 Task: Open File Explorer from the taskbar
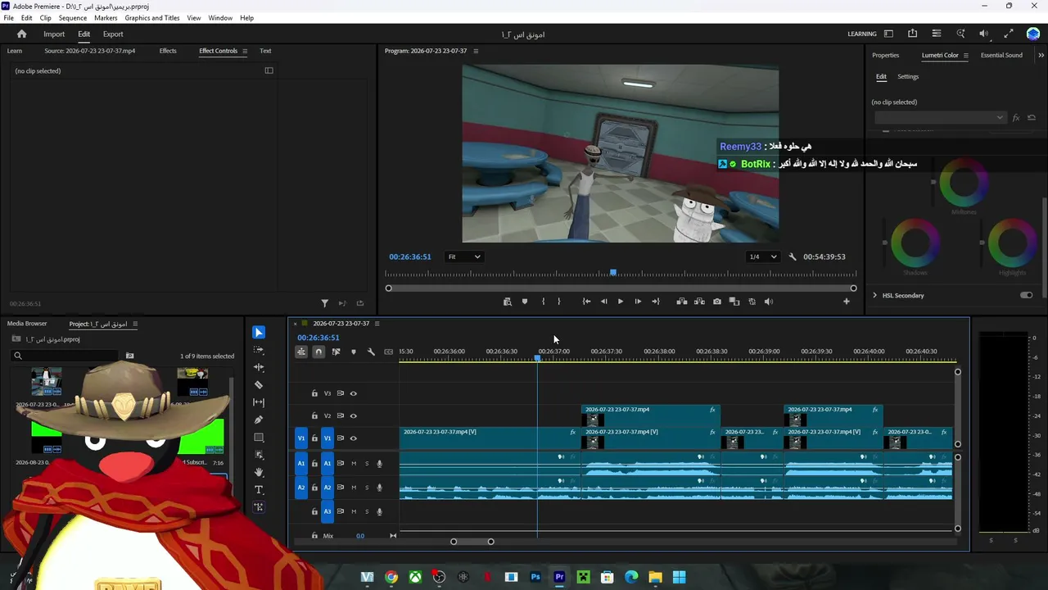click(655, 577)
